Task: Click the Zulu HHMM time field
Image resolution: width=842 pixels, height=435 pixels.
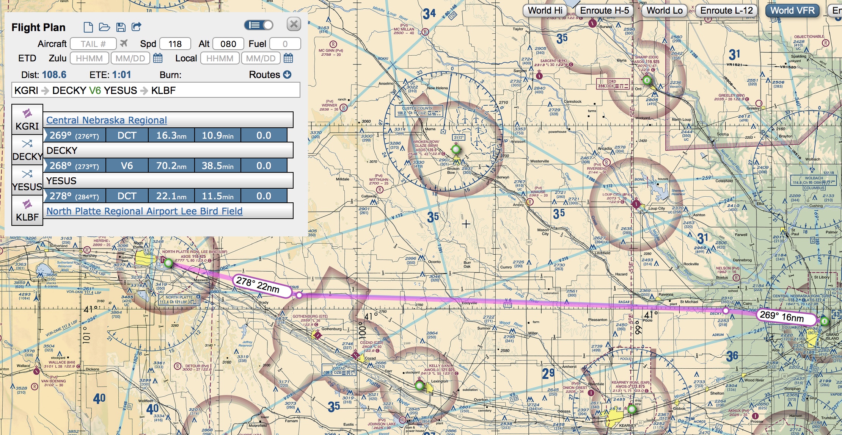Action: point(90,58)
